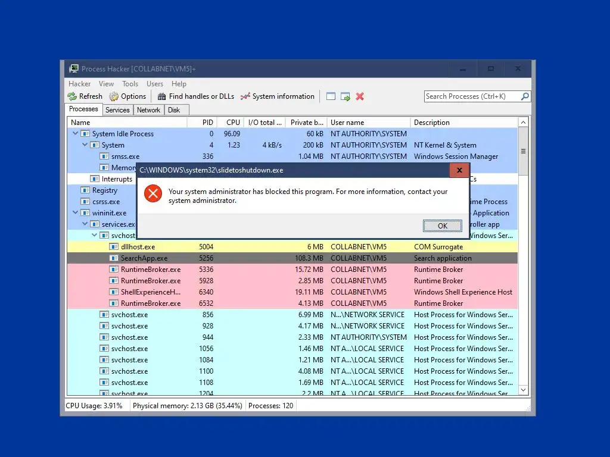Click the find window icon in toolbar

(331, 96)
